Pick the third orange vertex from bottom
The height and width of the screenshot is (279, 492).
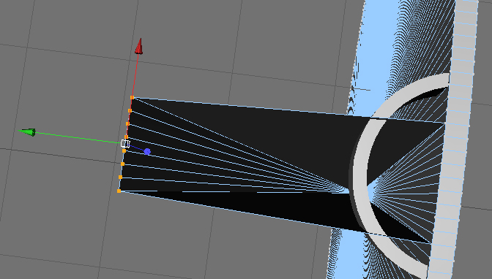[x=123, y=164]
